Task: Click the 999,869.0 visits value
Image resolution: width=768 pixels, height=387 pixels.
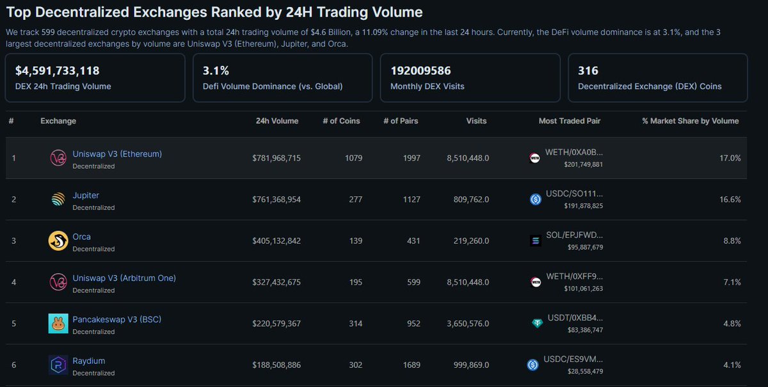Action: click(x=471, y=365)
